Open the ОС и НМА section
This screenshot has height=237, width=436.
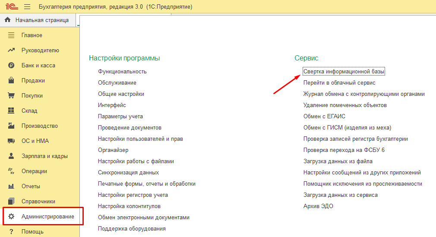point(35,141)
